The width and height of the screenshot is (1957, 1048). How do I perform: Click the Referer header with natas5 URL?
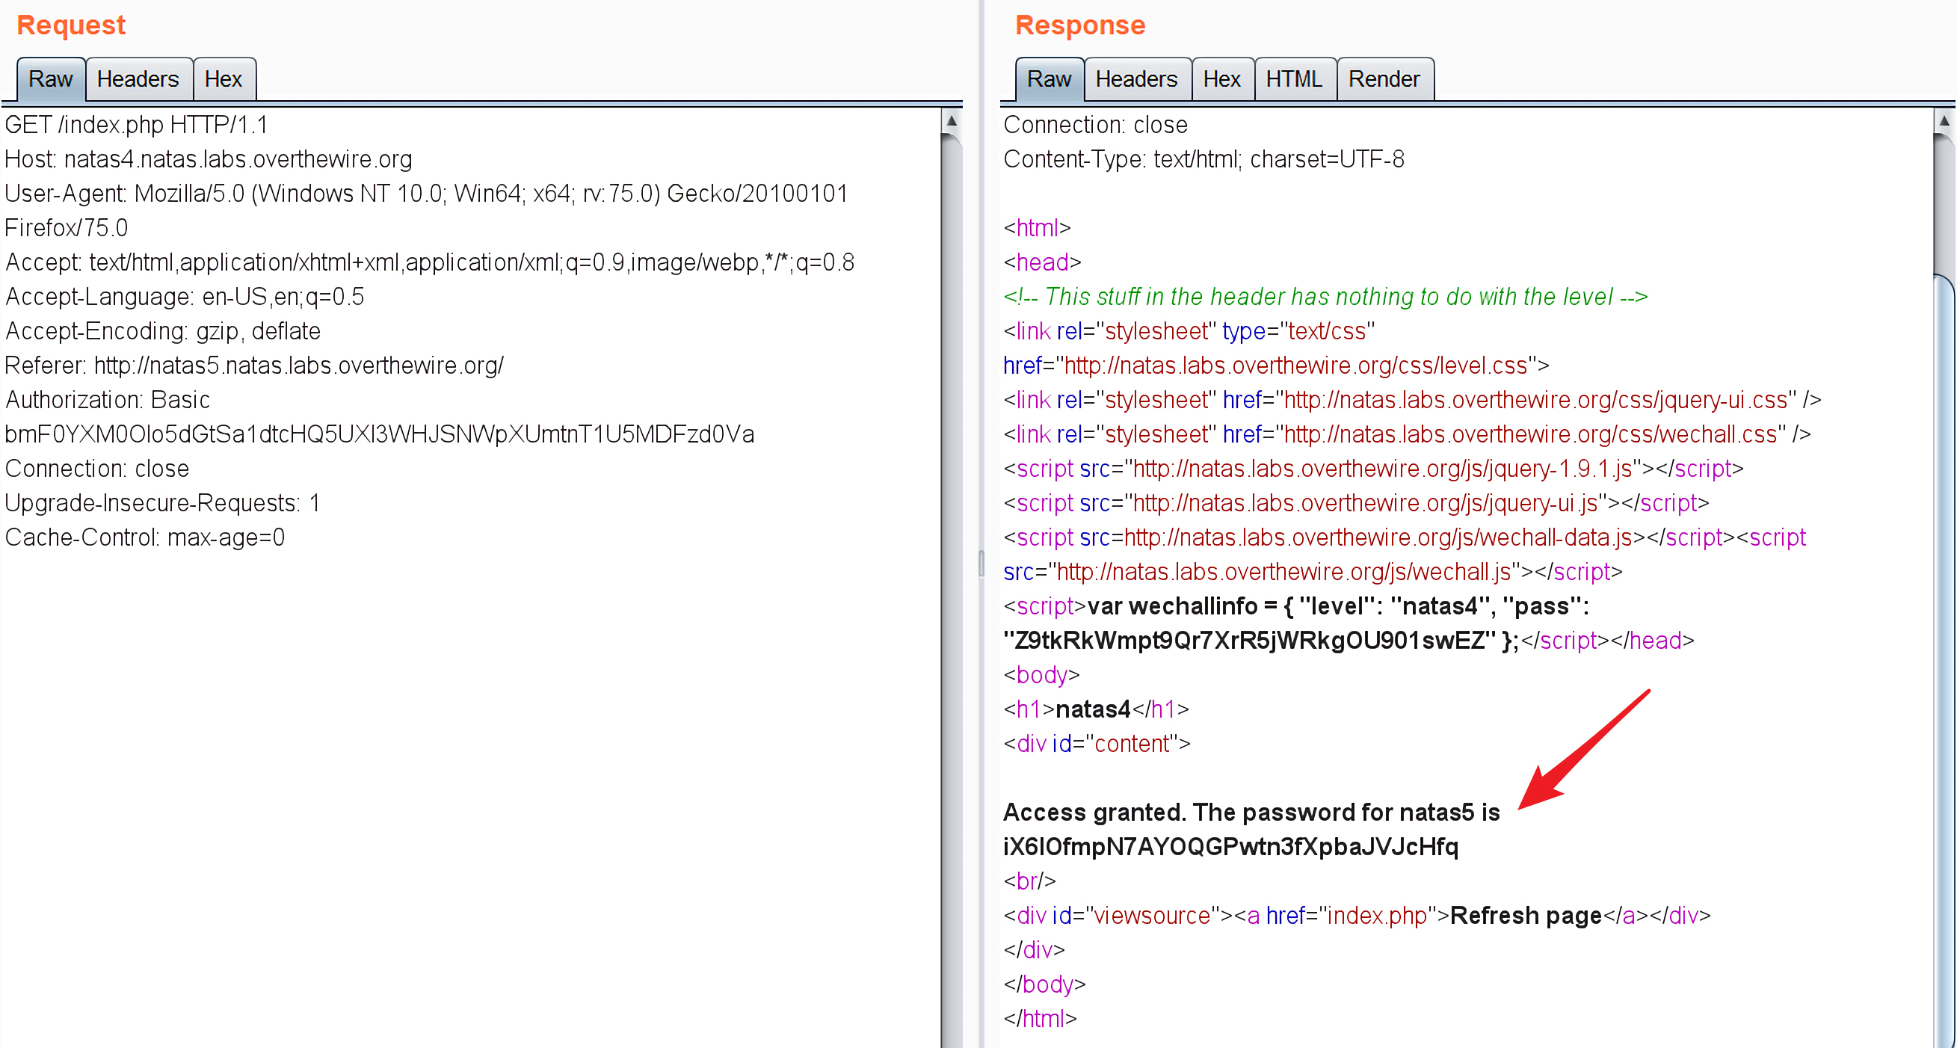click(x=253, y=366)
